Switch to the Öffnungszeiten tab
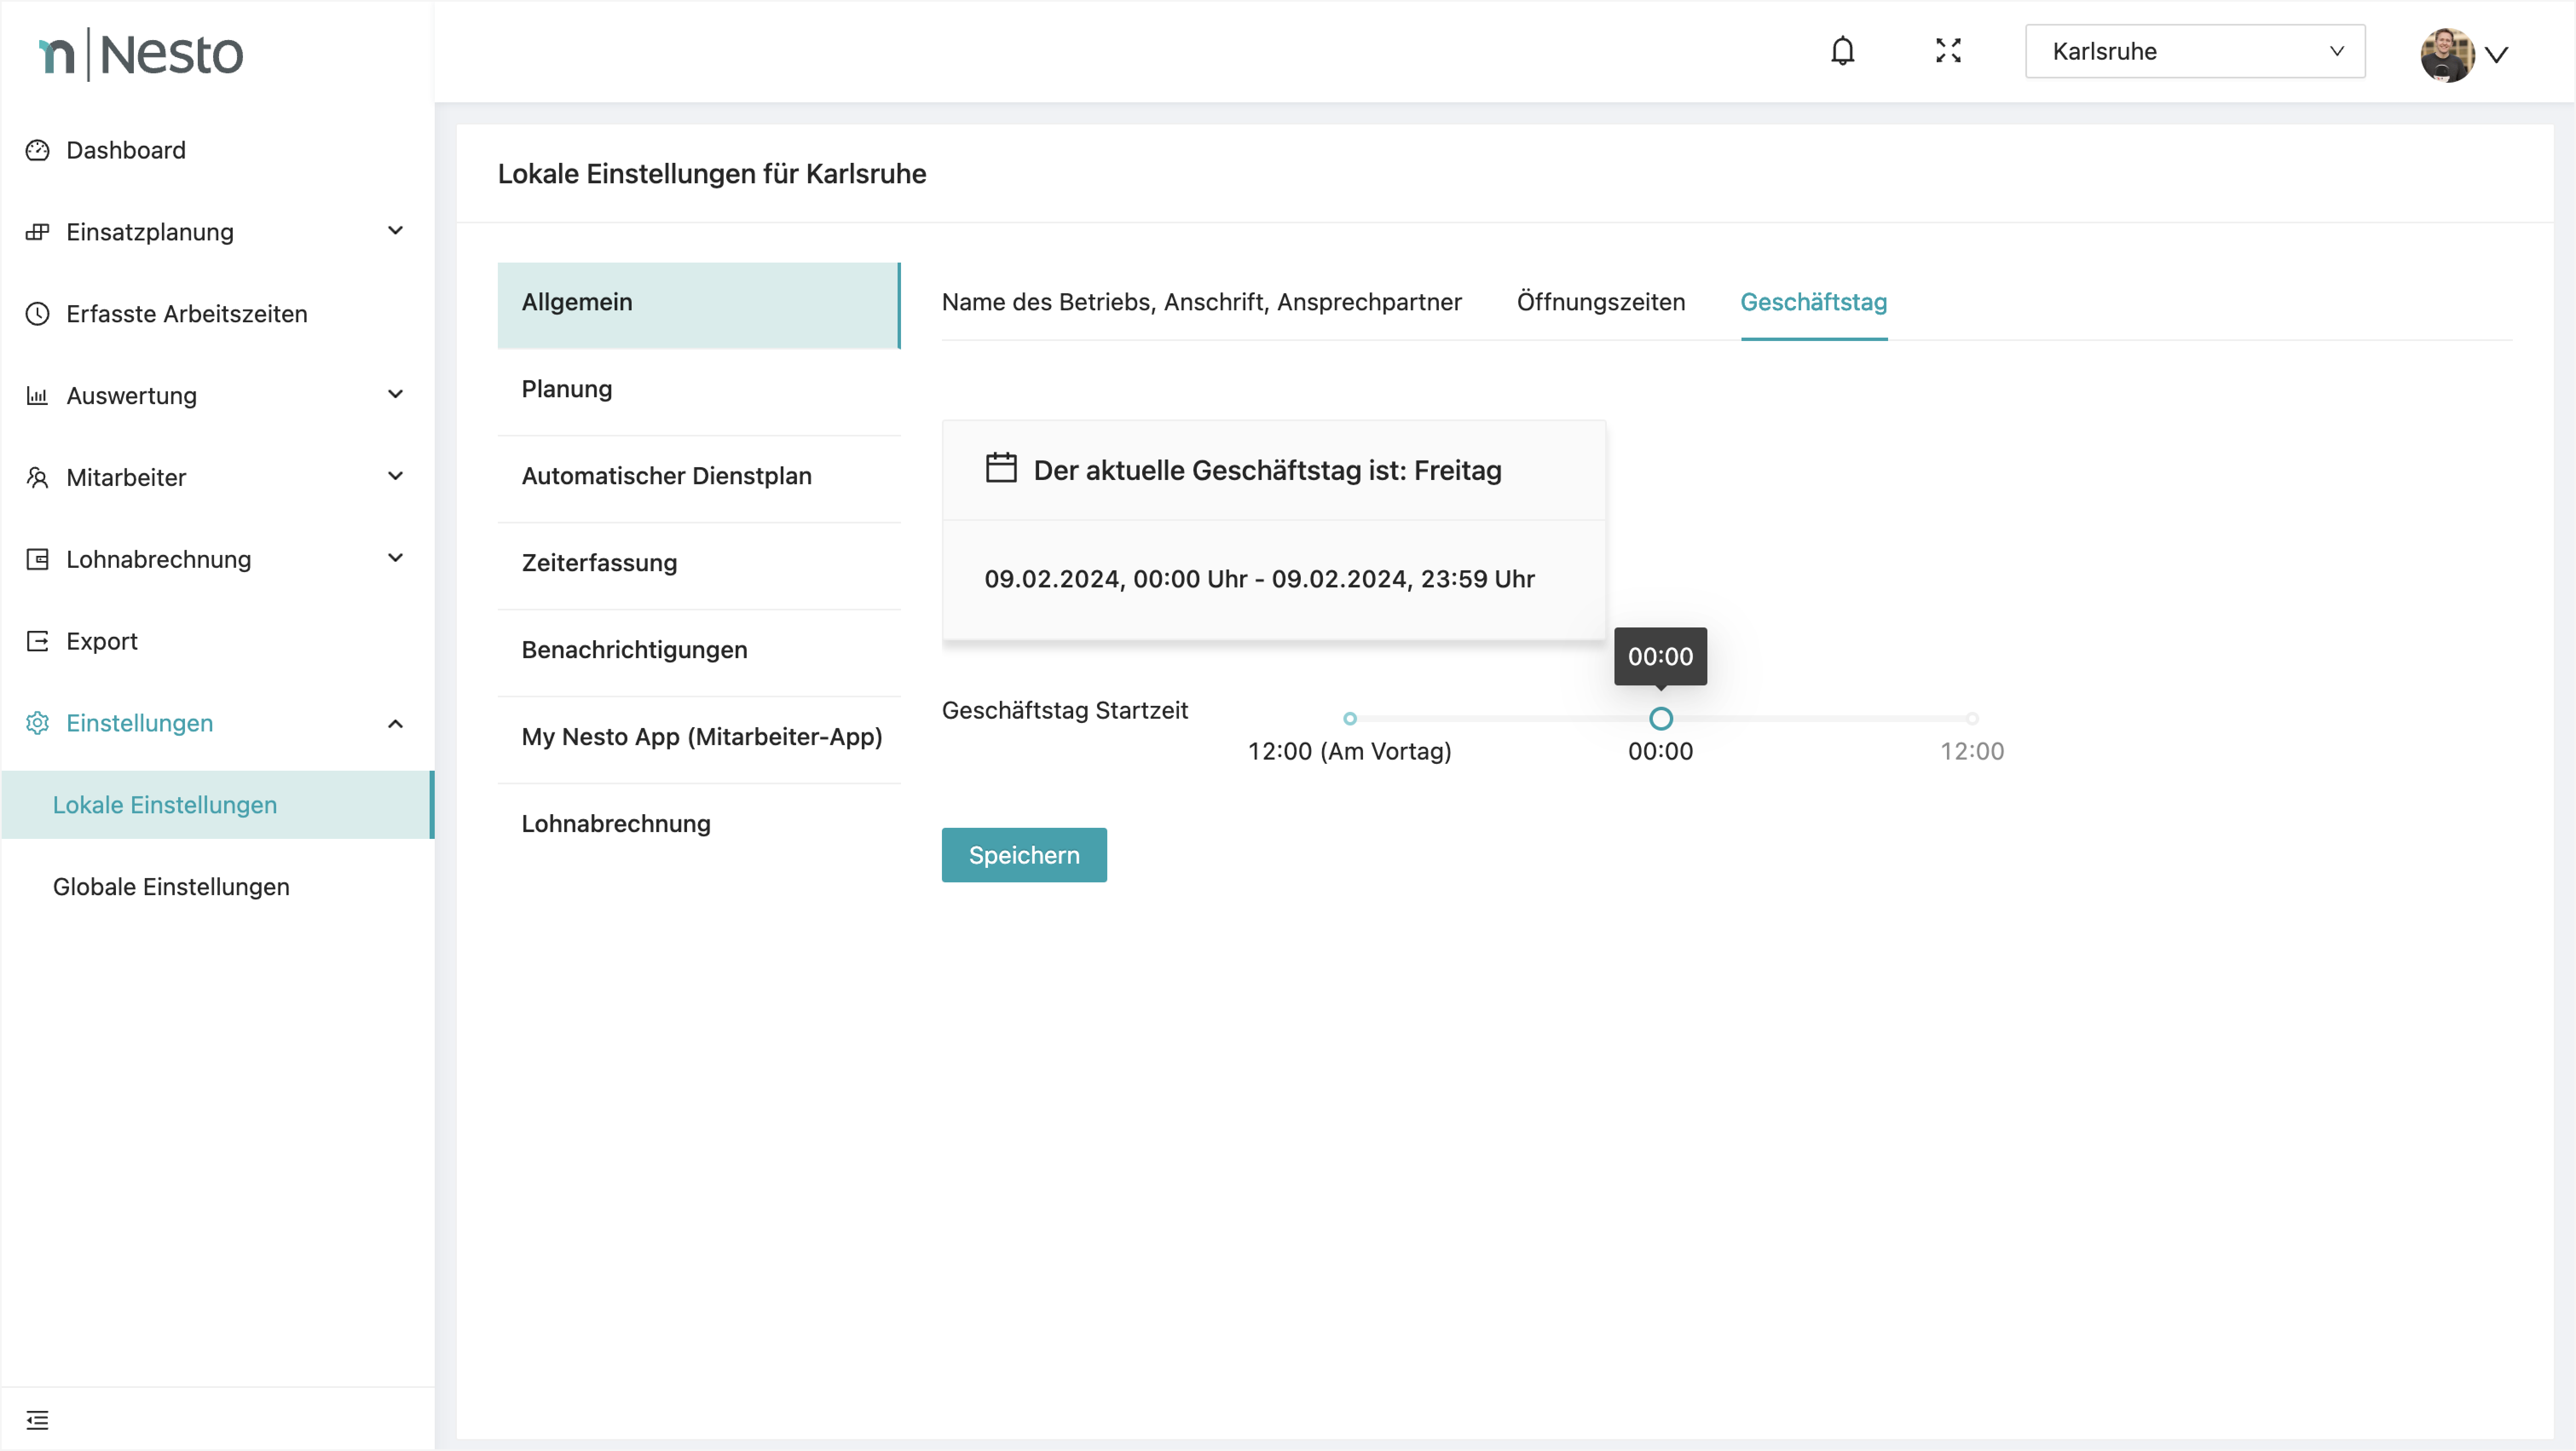 click(1600, 302)
